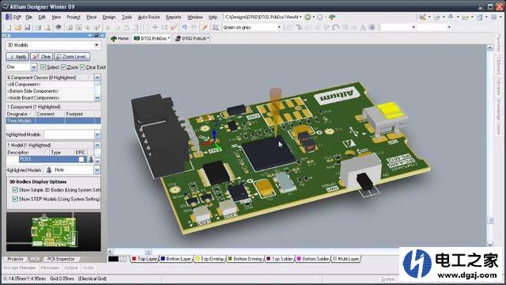Screen dimensions: 506x285
Task: Open the 3D Models panel mode dropdown
Action: [x=96, y=45]
